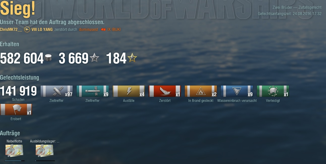This screenshot has width=326, height=164.
Task: Open the Nebelflotte mission icon
Action: pos(14,151)
